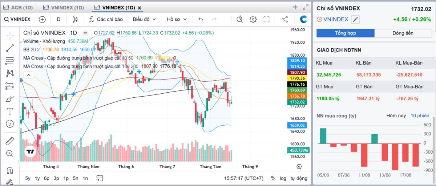Toggle percent scale on price axis
The width and height of the screenshot is (436, 186).
(x=273, y=178)
